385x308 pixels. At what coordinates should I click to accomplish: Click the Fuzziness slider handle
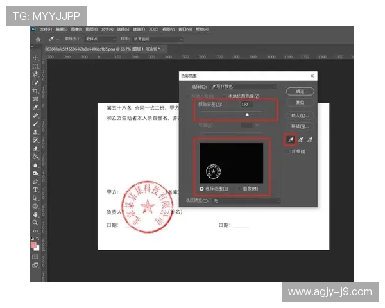click(x=247, y=114)
